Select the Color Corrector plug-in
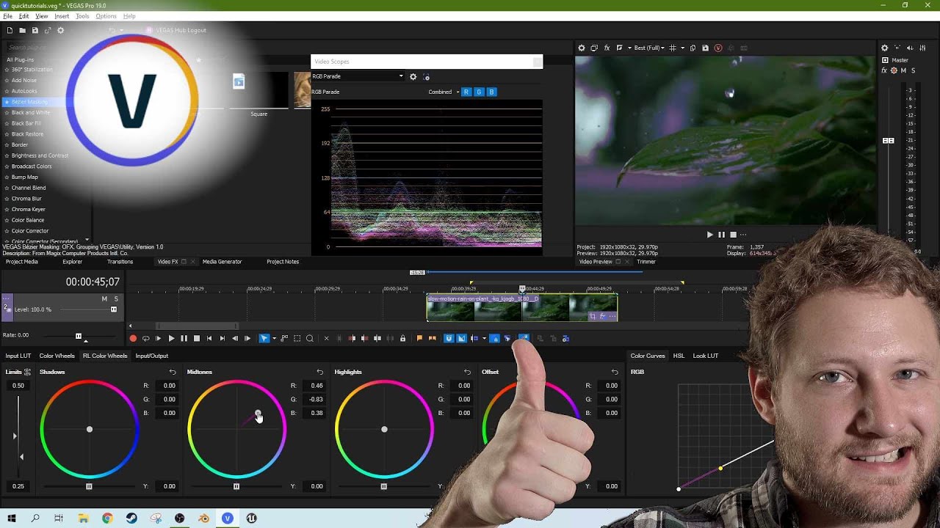940x528 pixels. [x=30, y=231]
